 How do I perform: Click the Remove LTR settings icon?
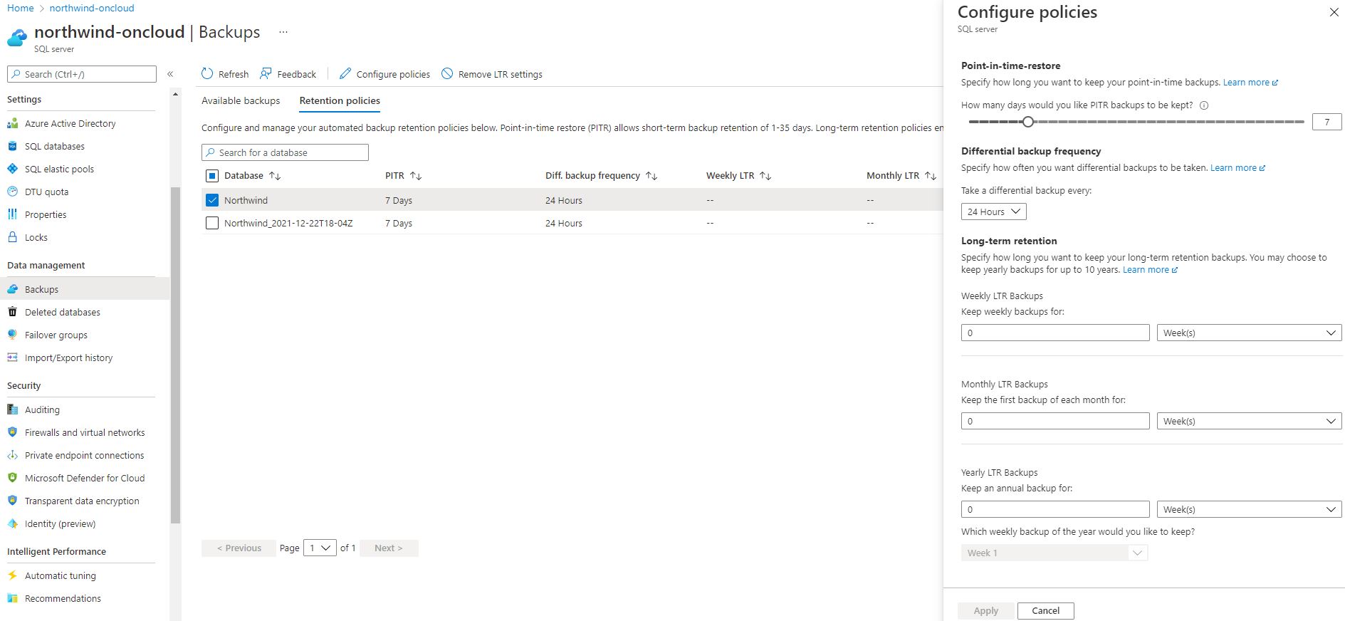coord(447,73)
